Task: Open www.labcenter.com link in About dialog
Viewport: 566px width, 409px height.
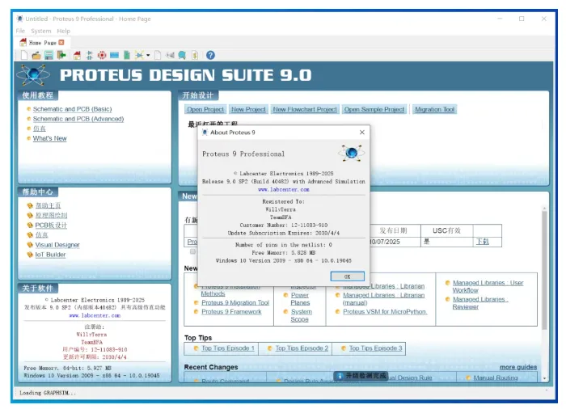Action: pos(283,189)
